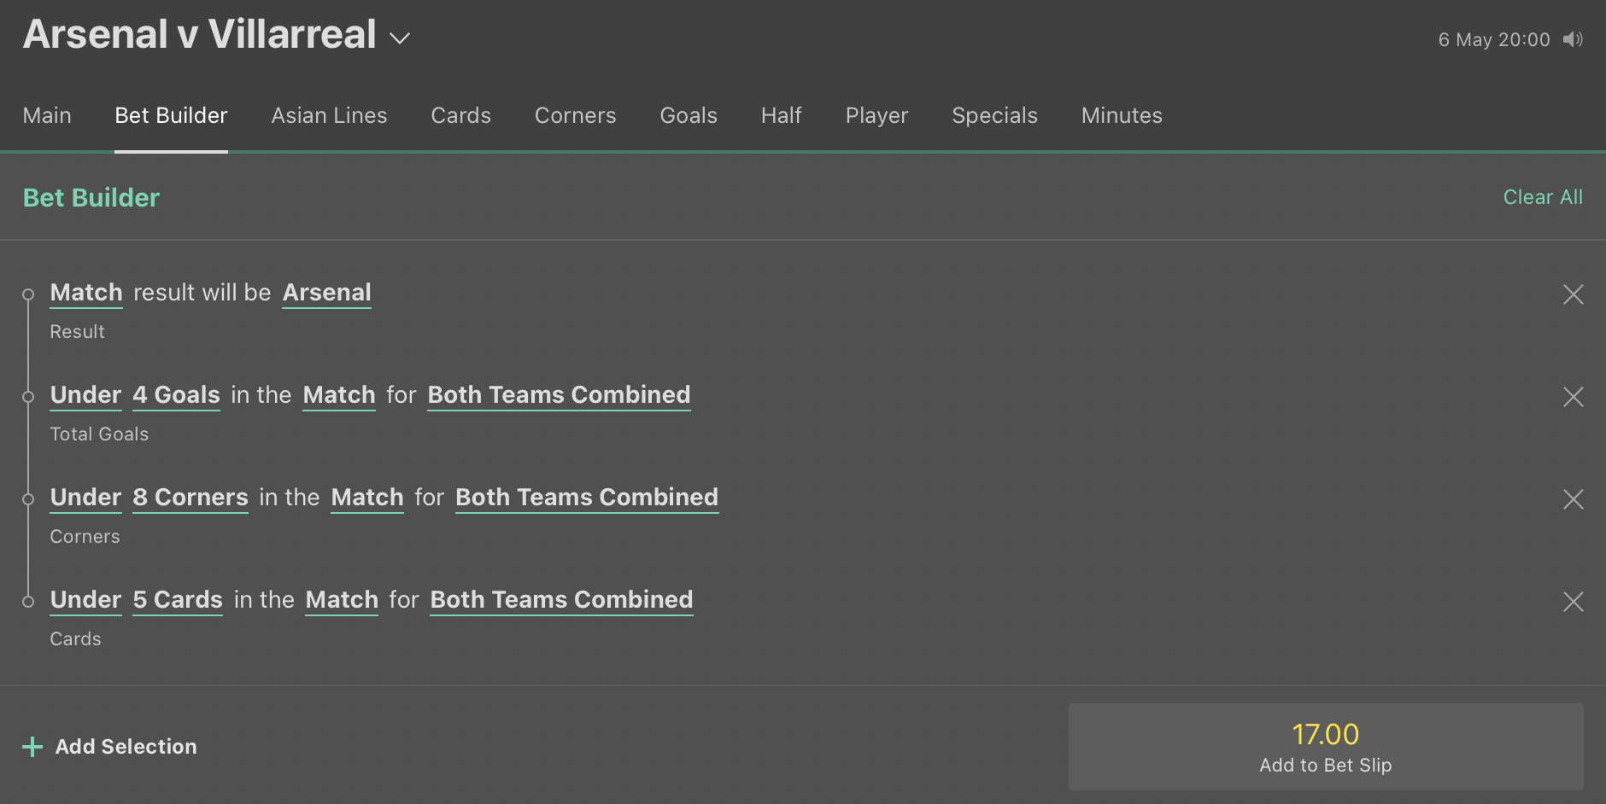1606x804 pixels.
Task: Open the Specials tab
Action: click(x=994, y=115)
